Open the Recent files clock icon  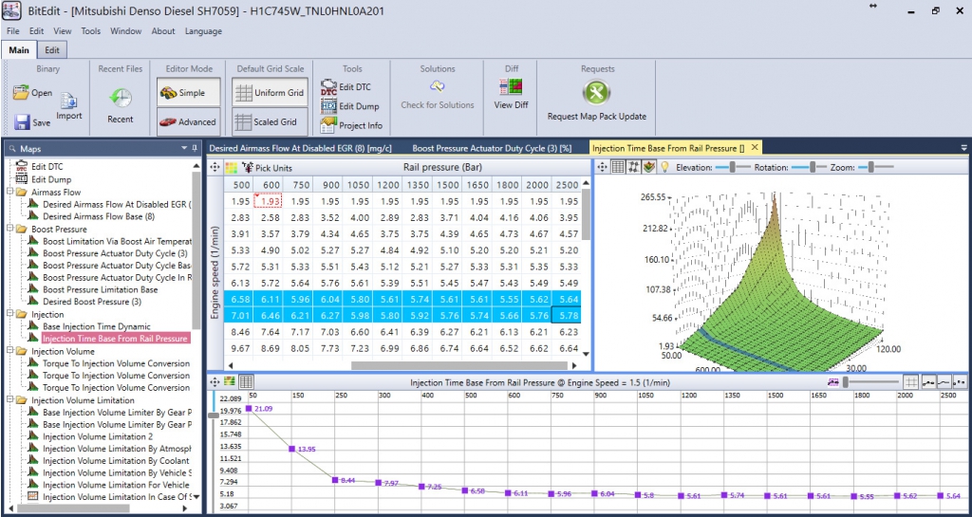[121, 99]
